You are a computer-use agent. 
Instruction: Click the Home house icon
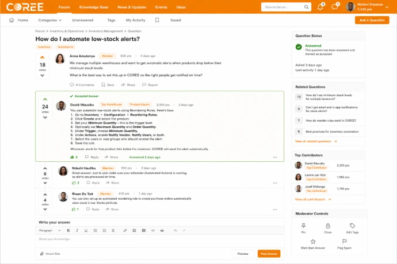(x=12, y=20)
